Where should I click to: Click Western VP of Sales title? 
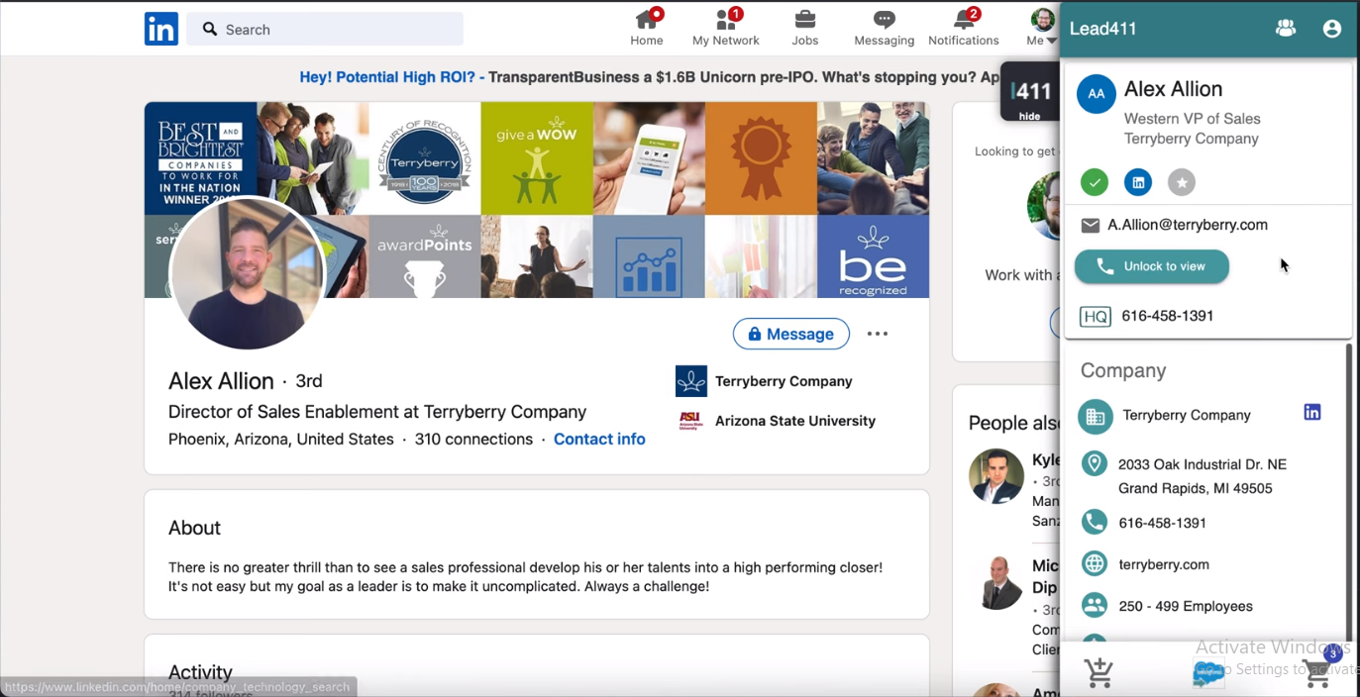tap(1193, 118)
